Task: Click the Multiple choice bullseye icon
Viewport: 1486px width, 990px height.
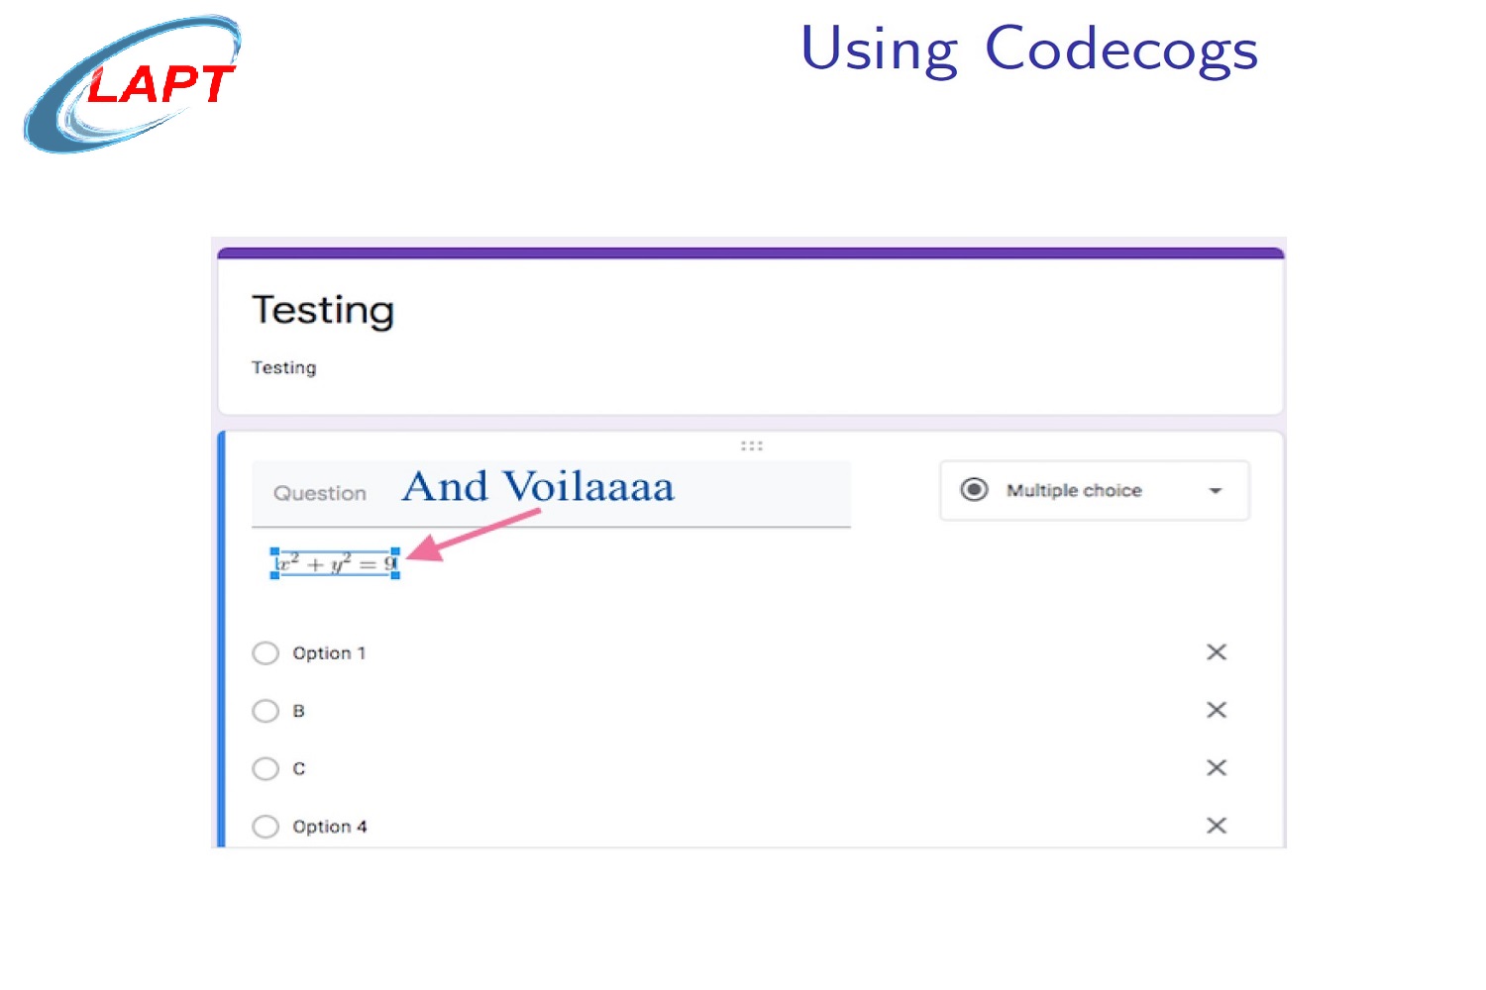Action: pyautogui.click(x=974, y=489)
